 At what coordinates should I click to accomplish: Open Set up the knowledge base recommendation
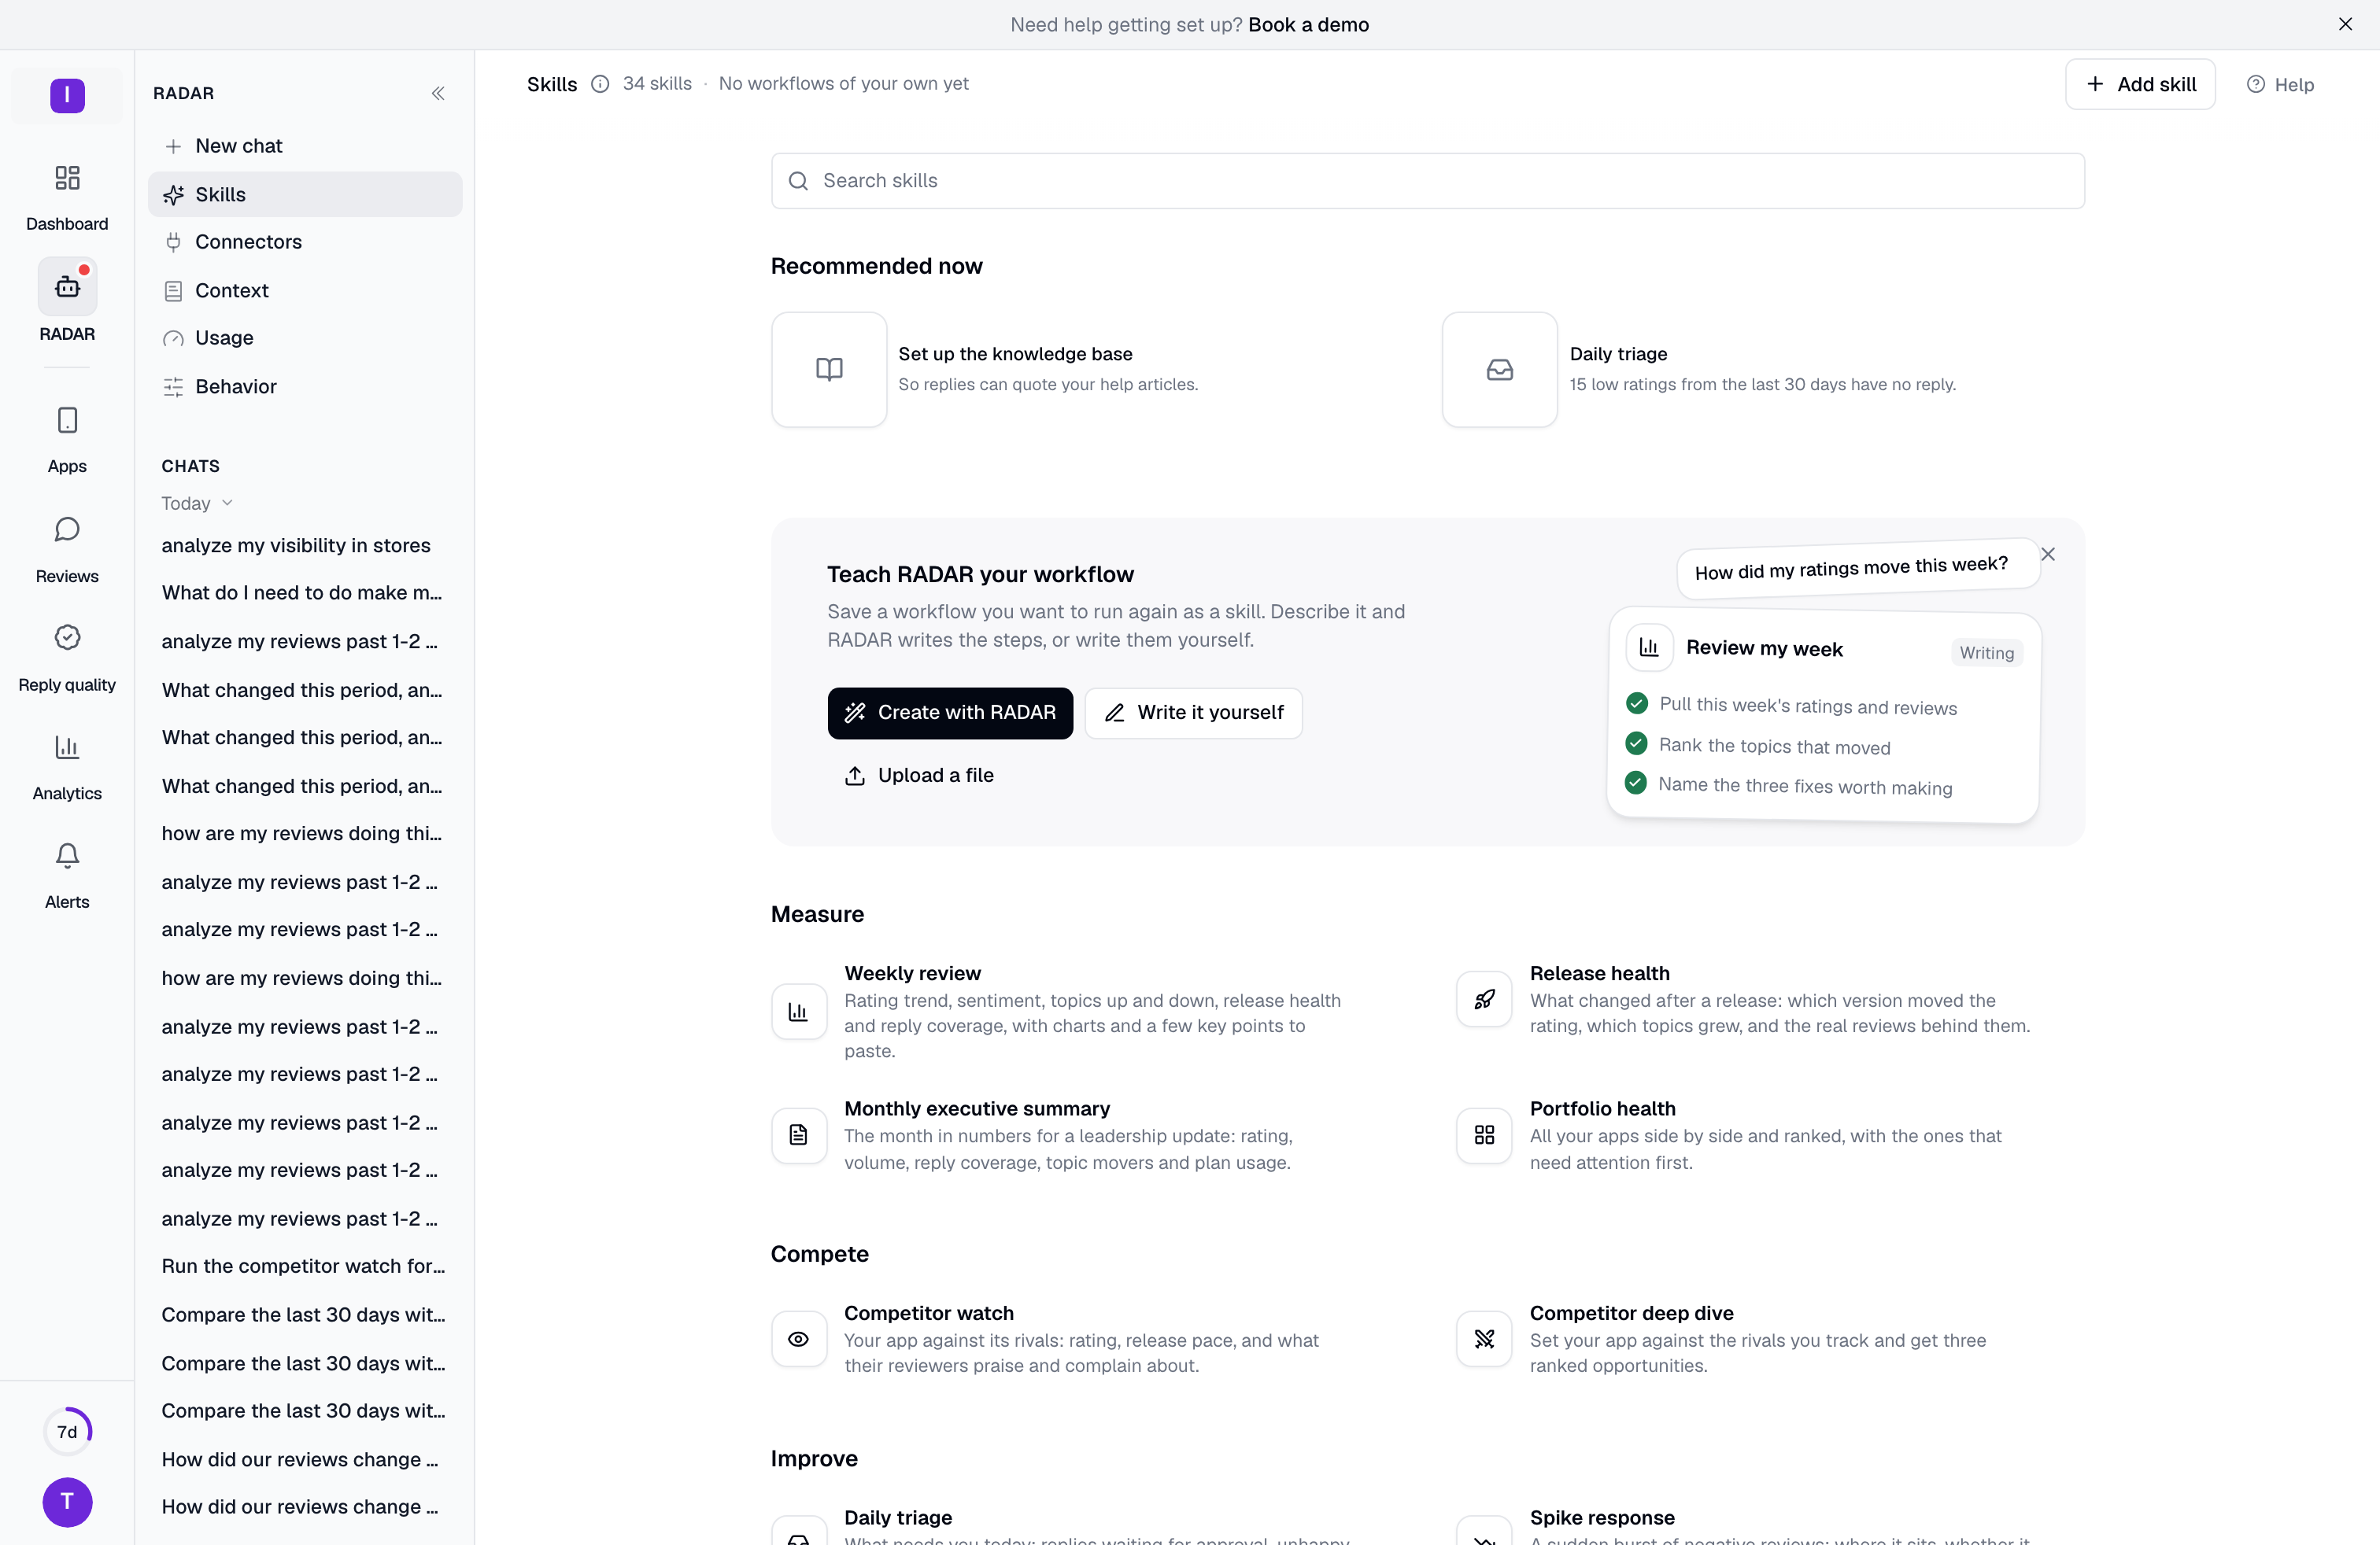pos(1015,354)
